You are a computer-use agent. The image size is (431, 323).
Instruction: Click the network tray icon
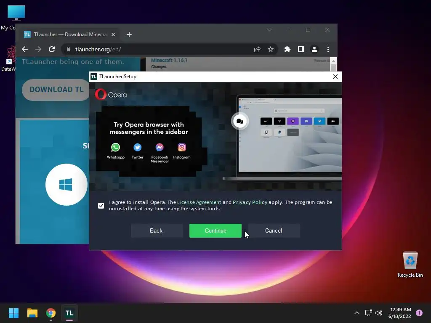tap(369, 313)
